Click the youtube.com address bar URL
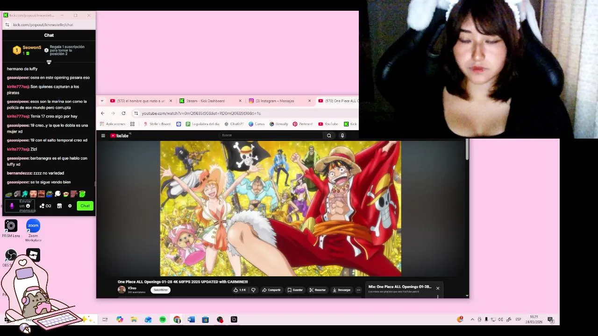The height and width of the screenshot is (336, 598). 201,113
